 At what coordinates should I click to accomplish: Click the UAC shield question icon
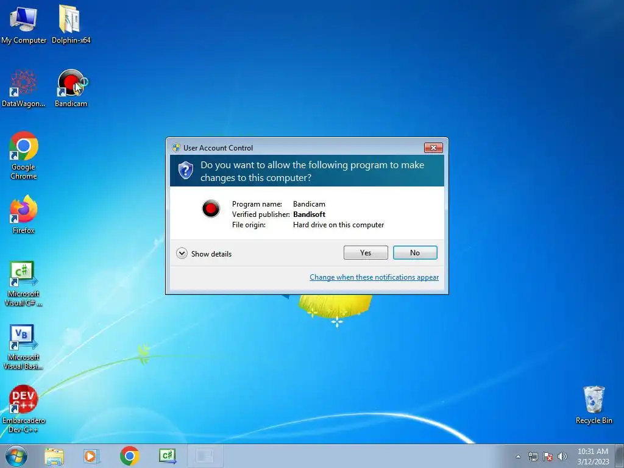coord(185,171)
